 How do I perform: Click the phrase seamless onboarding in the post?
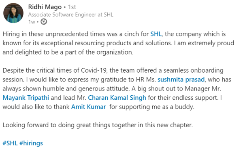click(x=194, y=70)
